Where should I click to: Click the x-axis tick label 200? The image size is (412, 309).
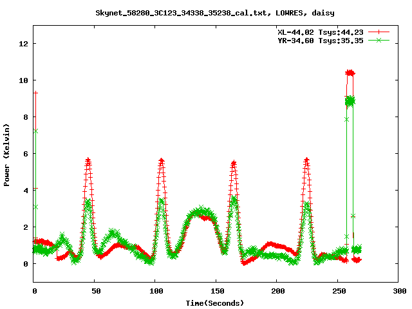[x=278, y=291]
